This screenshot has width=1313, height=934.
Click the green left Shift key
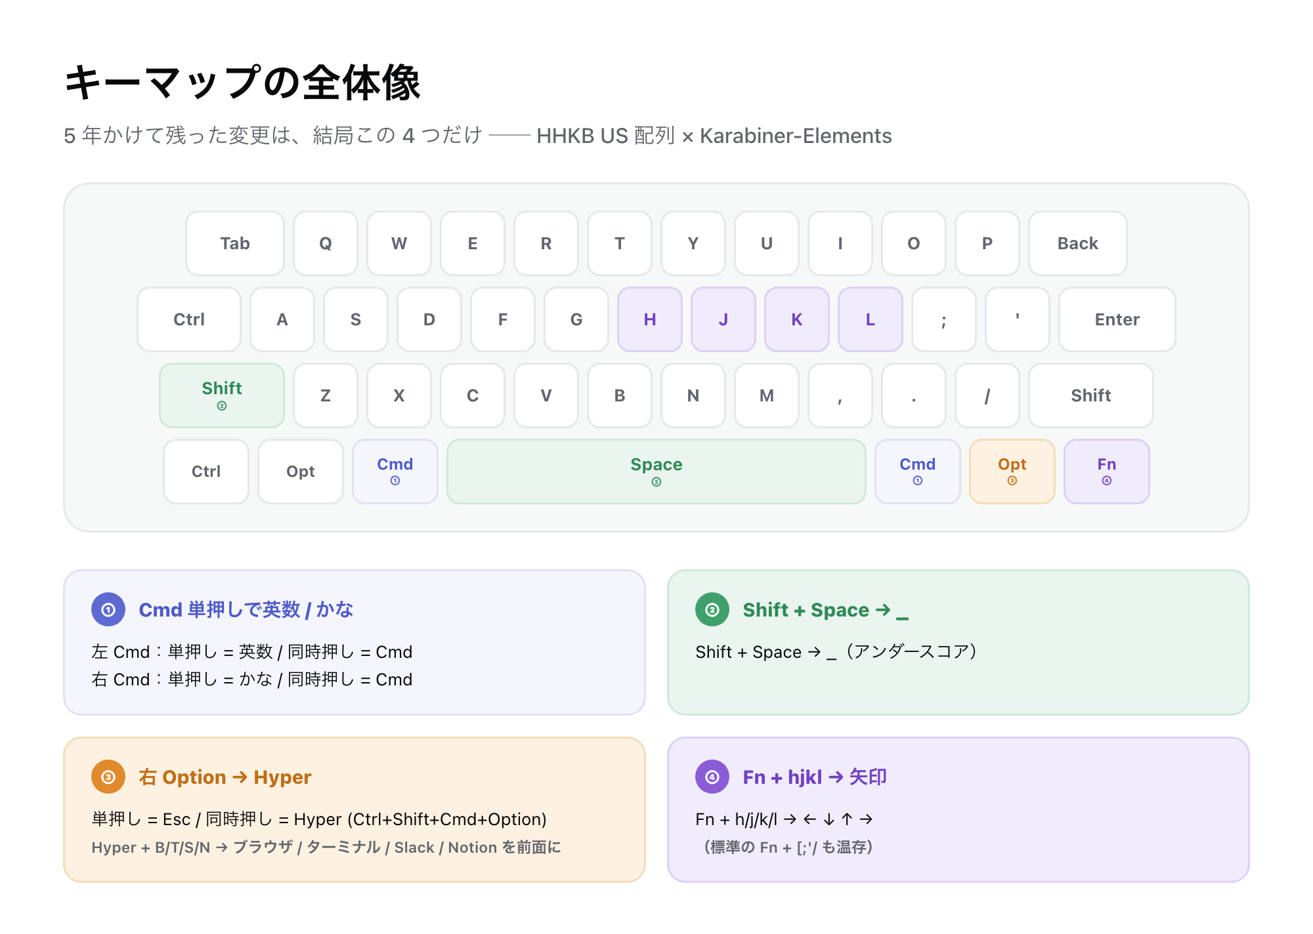tap(222, 396)
